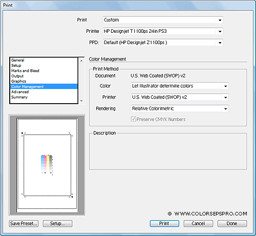Image resolution: width=256 pixels, height=236 pixels.
Task: Click the Setup... button
Action: tap(57, 224)
